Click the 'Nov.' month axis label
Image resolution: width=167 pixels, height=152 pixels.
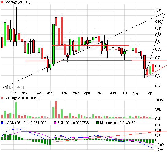click(25, 93)
